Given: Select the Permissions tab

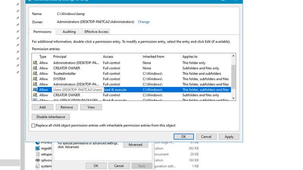Looking at the screenshot, I should point(42,32).
